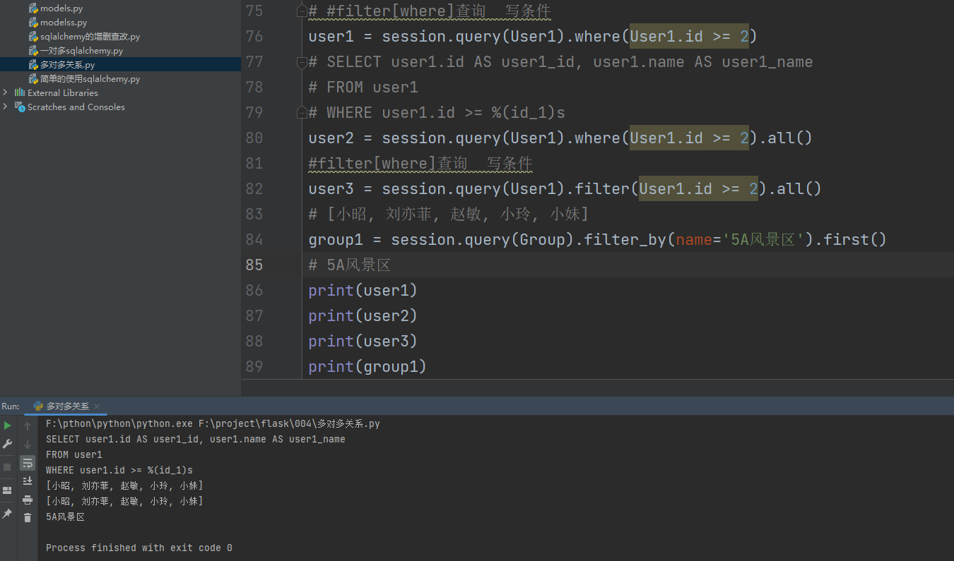Click the '# WHERE user1.id >= %(id_1)s' comment
Screen dimensions: 954x561
tap(437, 113)
